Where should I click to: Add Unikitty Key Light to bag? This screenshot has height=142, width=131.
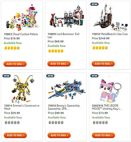103,135
